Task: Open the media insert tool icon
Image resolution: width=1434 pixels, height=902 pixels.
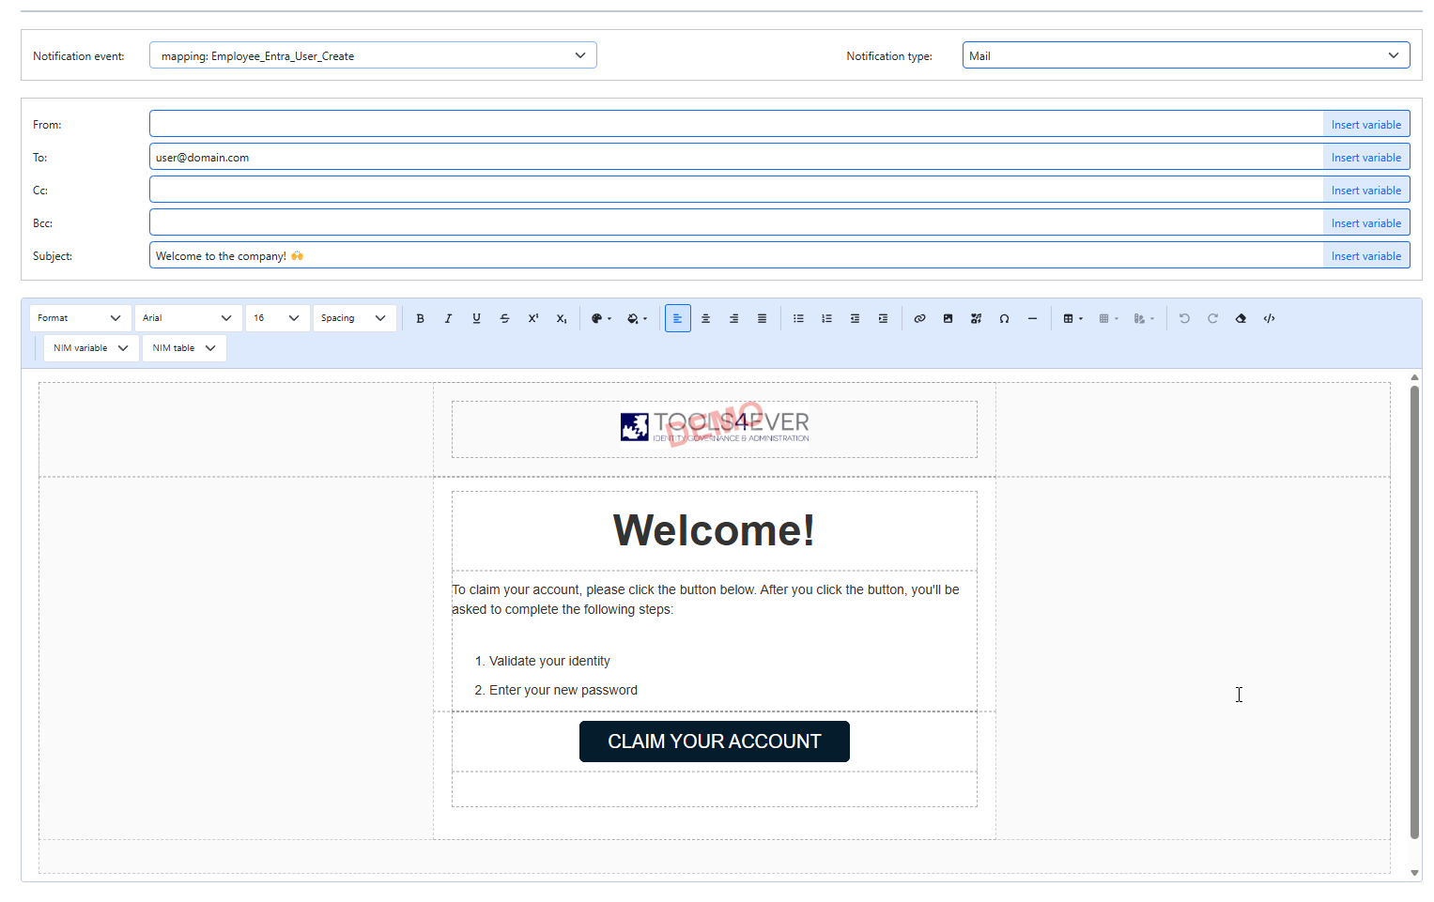Action: point(976,318)
